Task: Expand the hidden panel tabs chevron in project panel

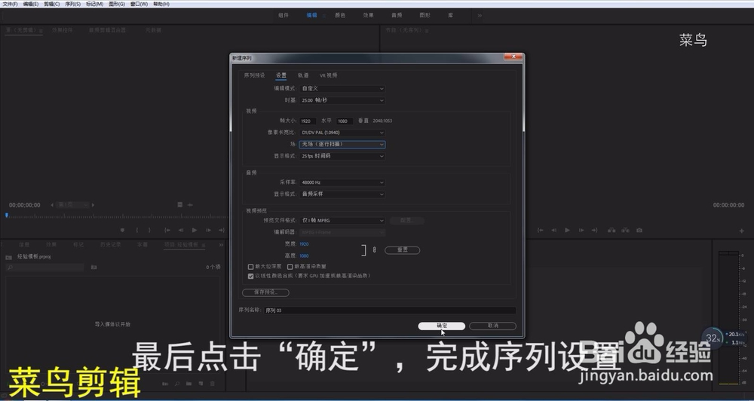Action: pyautogui.click(x=221, y=245)
